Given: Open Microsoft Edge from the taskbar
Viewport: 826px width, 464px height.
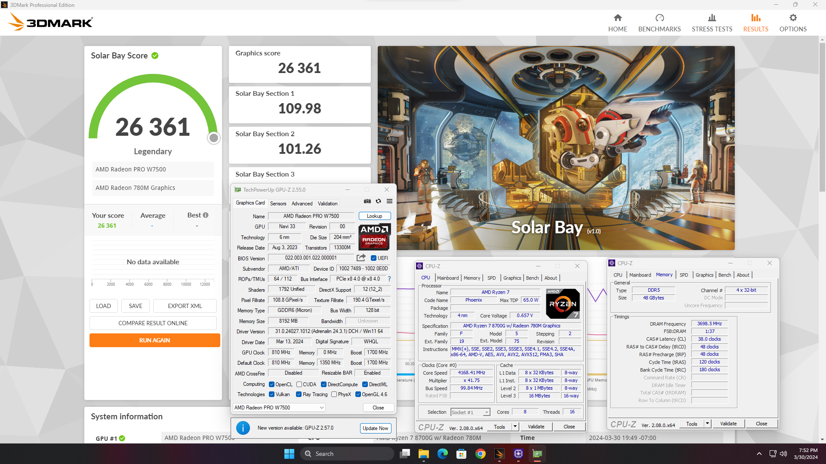Looking at the screenshot, I should pyautogui.click(x=442, y=454).
